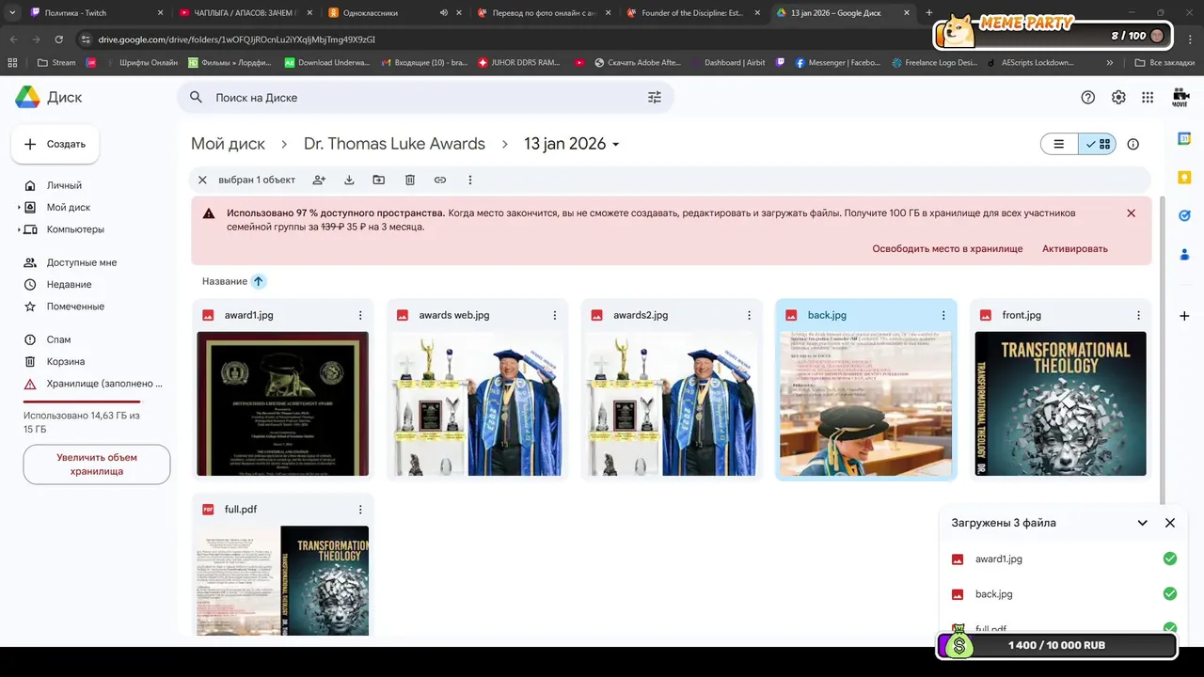
Task: Open more actions in selection toolbar
Action: pyautogui.click(x=470, y=180)
